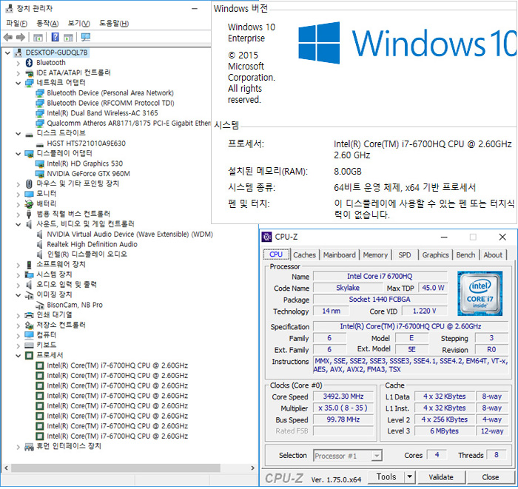Click the Windows logo in the version window
The width and height of the screenshot is (518, 489).
click(x=319, y=43)
